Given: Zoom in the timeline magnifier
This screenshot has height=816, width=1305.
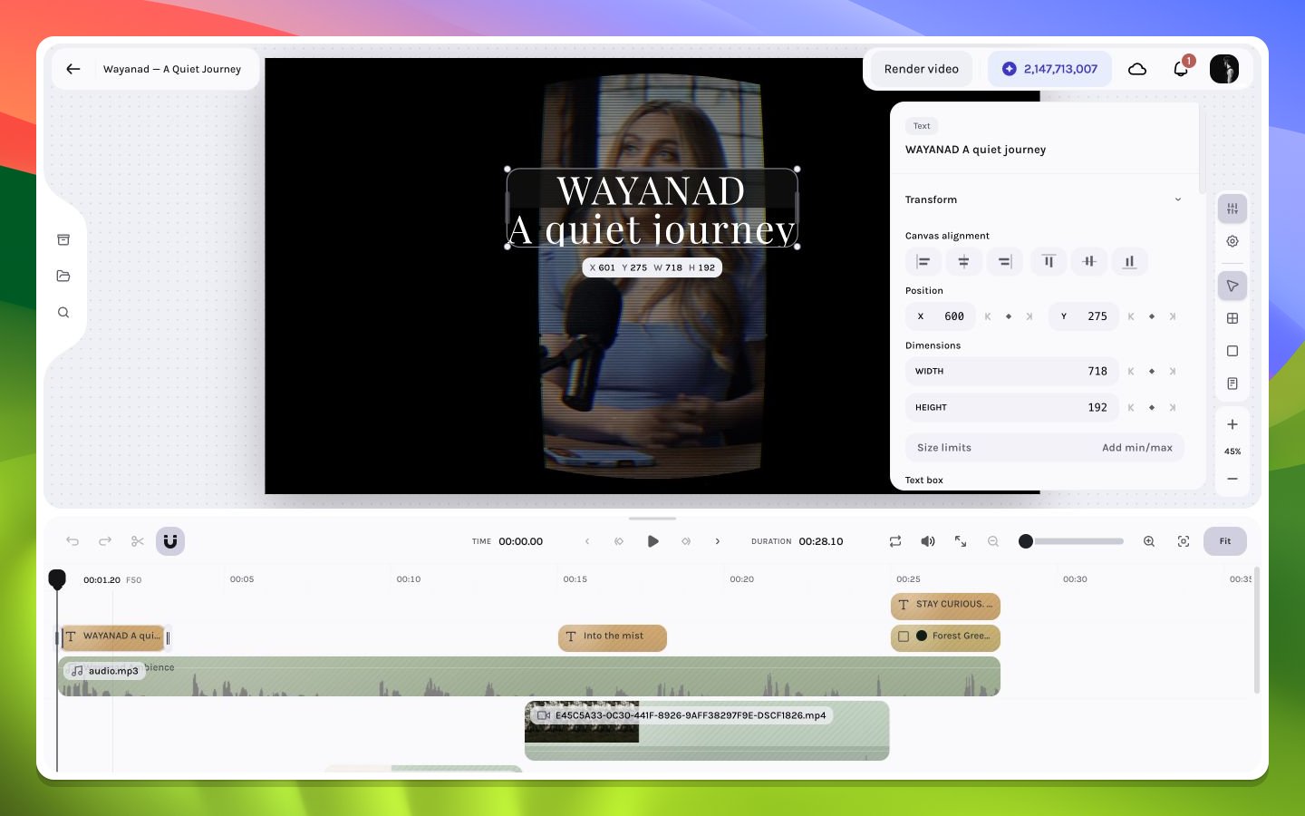Looking at the screenshot, I should pyautogui.click(x=1149, y=541).
